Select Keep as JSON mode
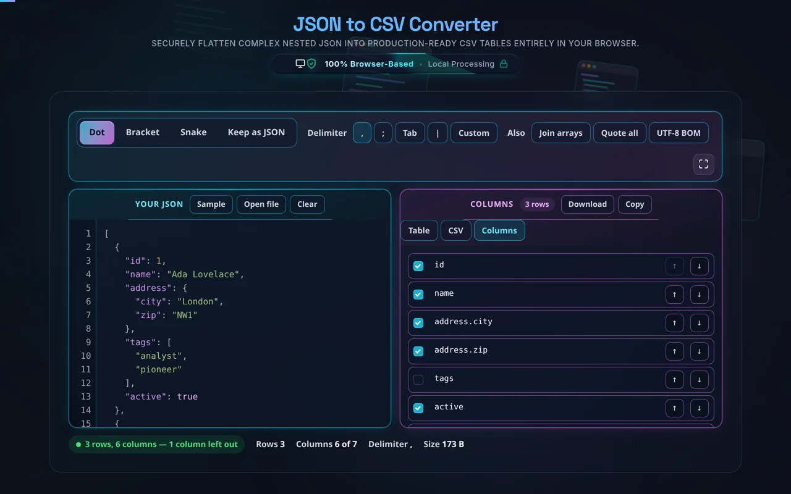 (256, 133)
